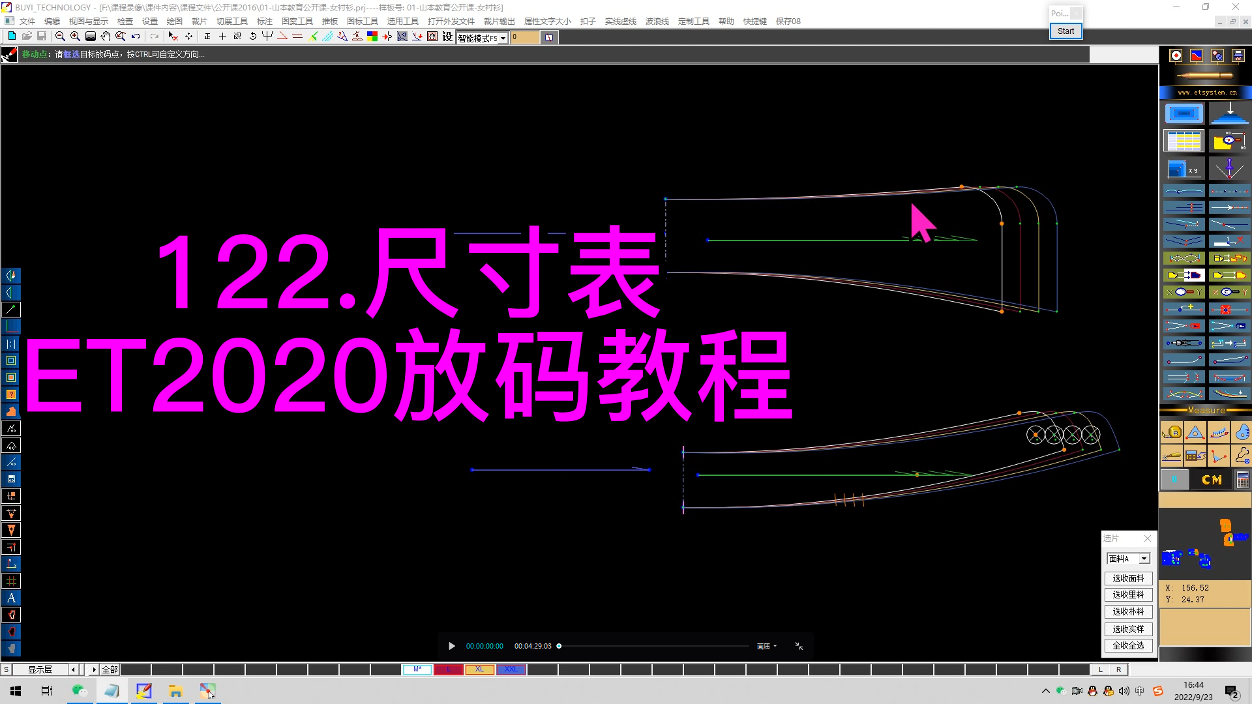The width and height of the screenshot is (1252, 704).
Task: Click the 全收全选 button
Action: point(1128,645)
